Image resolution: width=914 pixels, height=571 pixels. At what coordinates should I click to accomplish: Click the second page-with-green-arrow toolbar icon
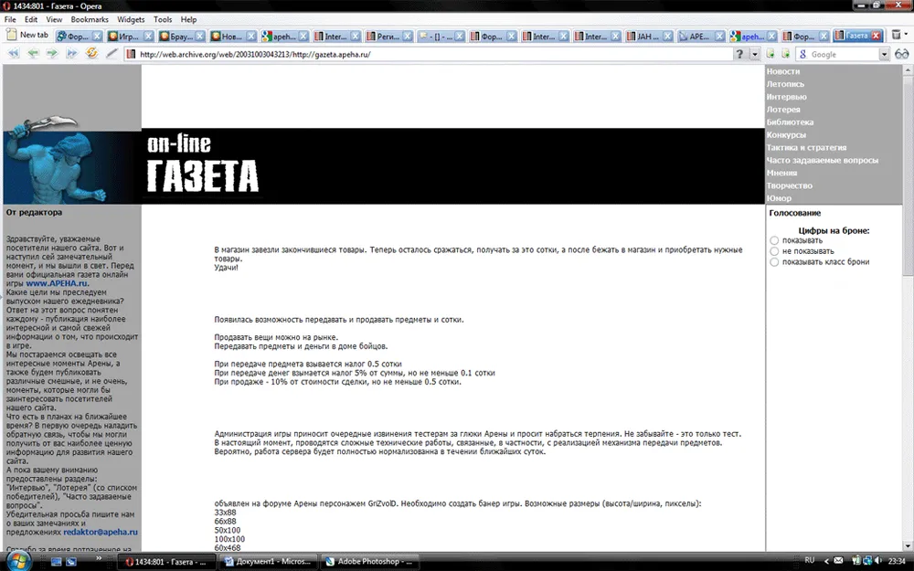point(785,54)
